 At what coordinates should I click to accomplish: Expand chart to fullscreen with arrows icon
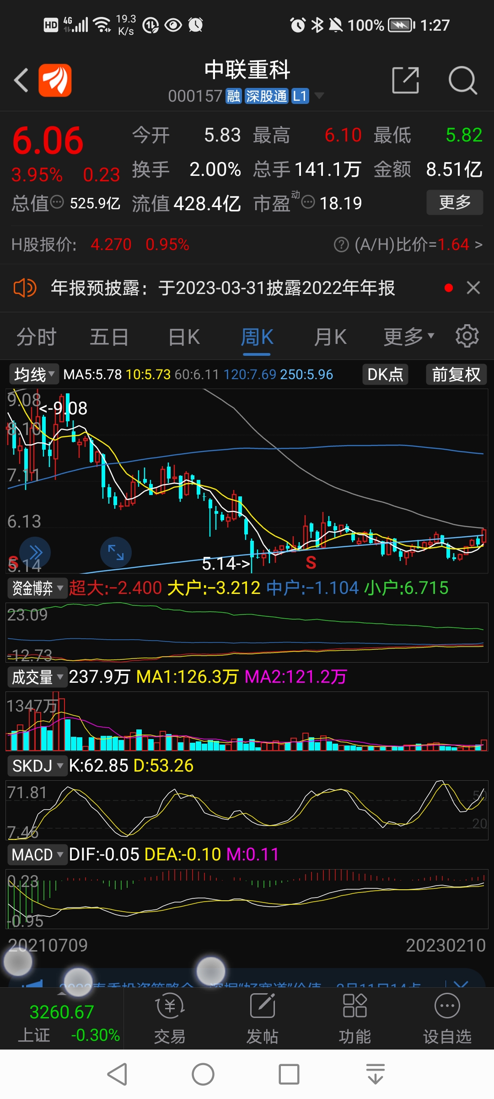[116, 552]
